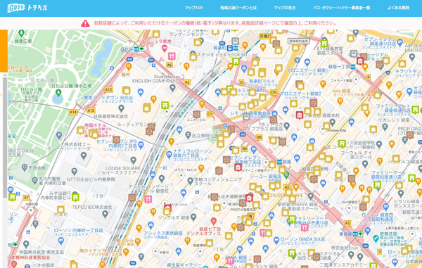This screenshot has width=422, height=268.
Task: Select マップの見方 in the header menu
Action: (285, 8)
